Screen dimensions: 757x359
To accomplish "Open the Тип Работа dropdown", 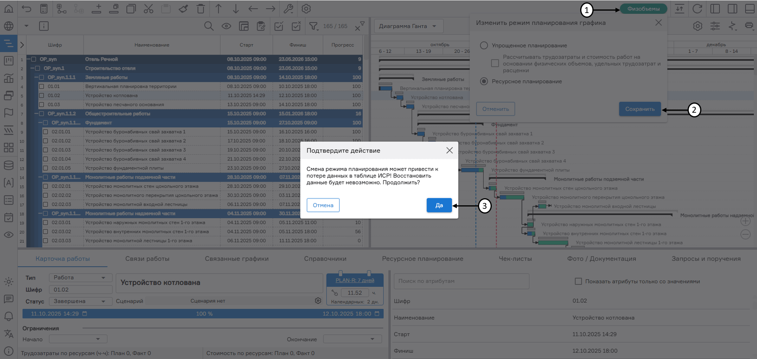I will (x=80, y=278).
